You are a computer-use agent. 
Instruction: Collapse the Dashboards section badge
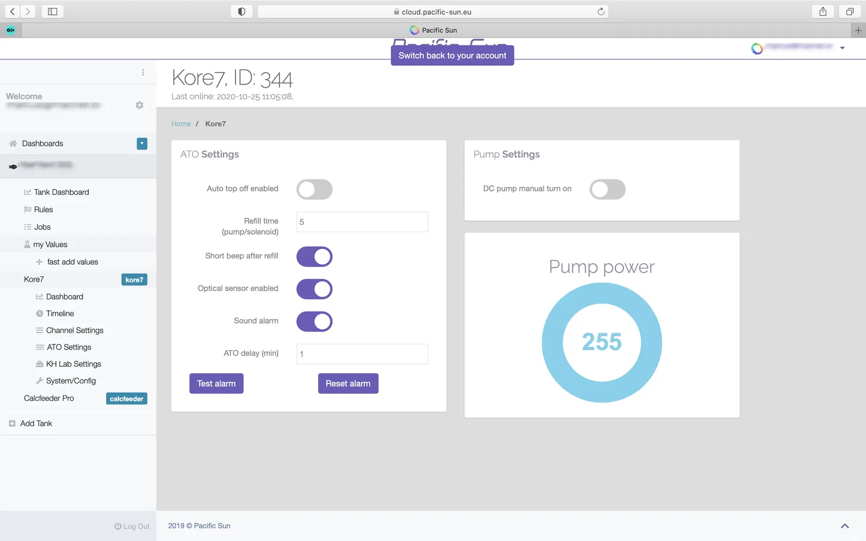[142, 144]
